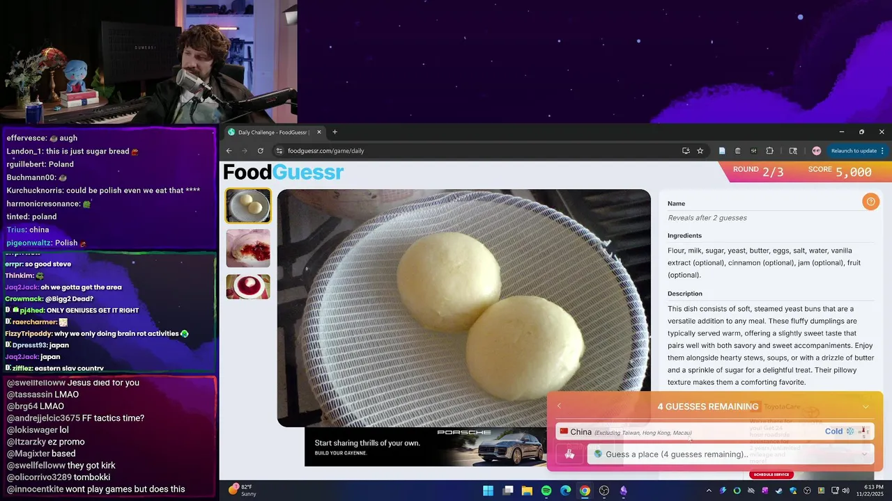
Task: Open the Windows Start menu
Action: click(489, 491)
